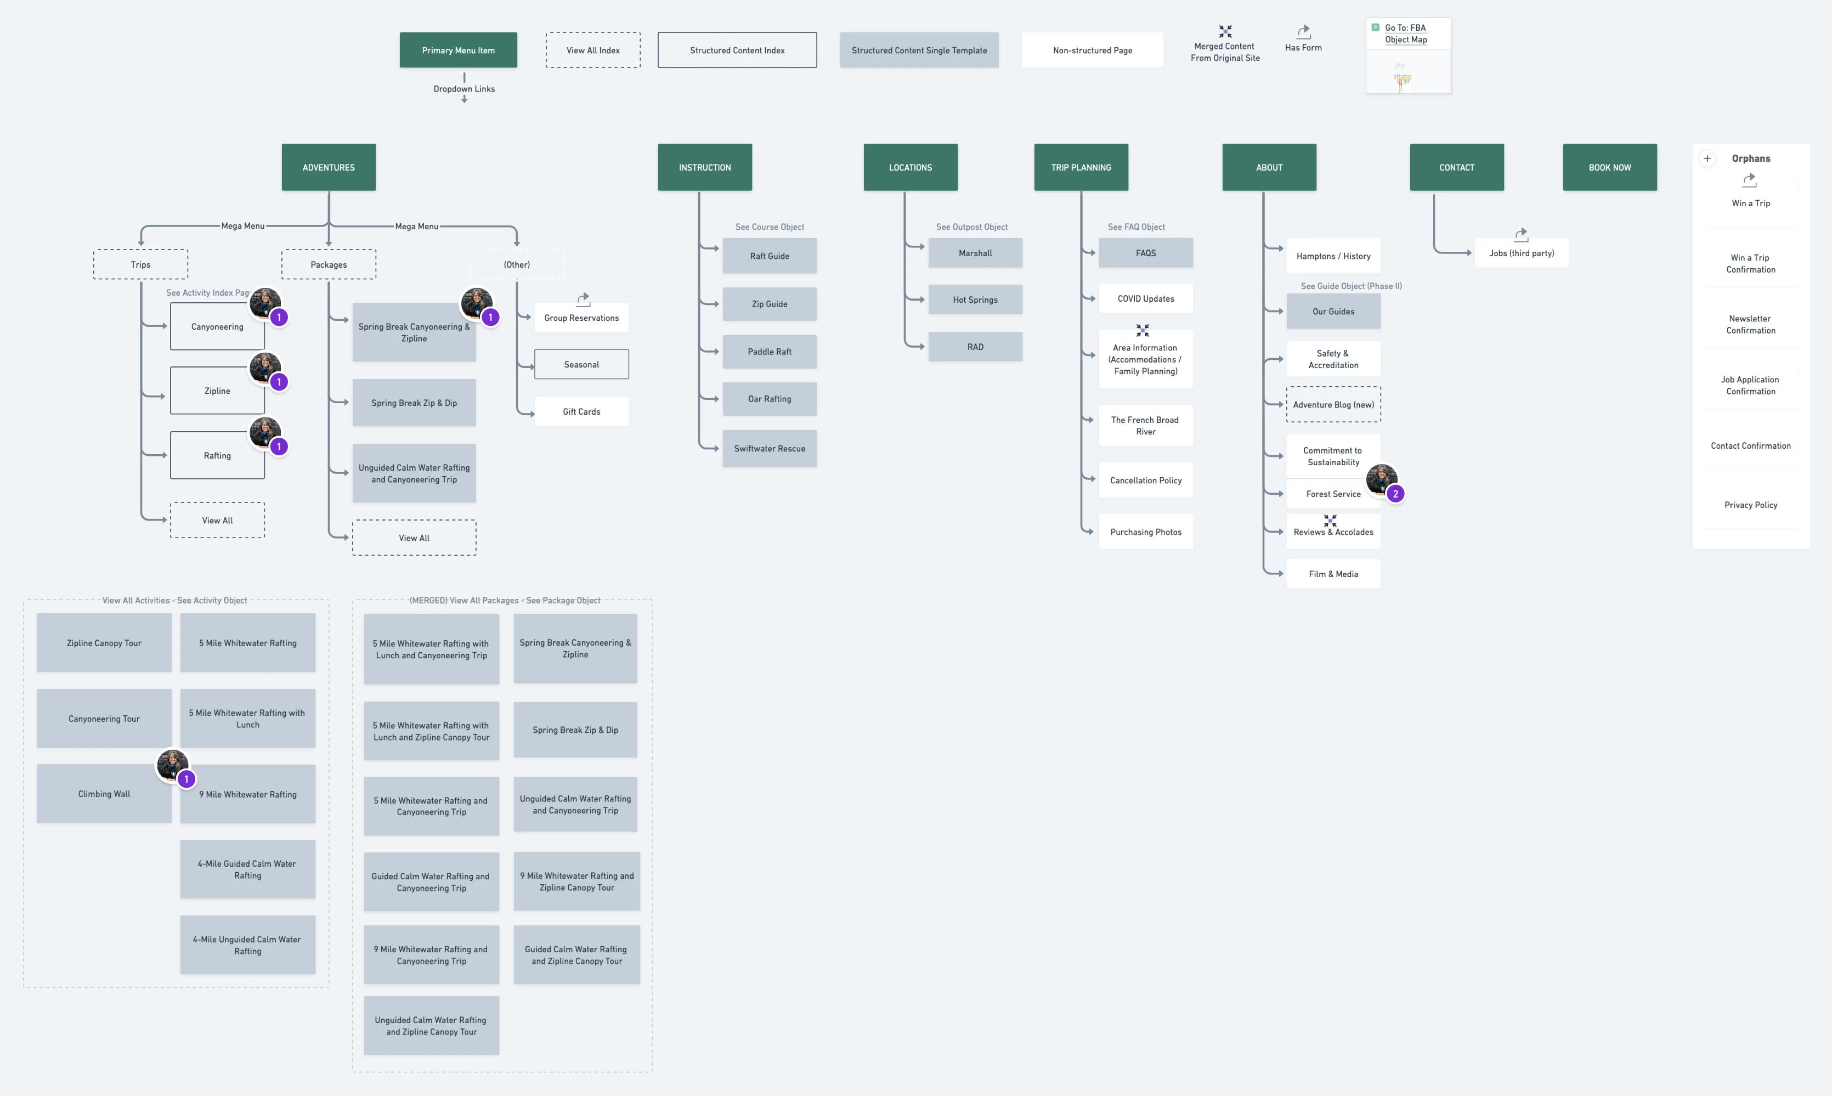Select the TRIP PLANNING menu item
Viewport: 1832px width, 1096px height.
point(1081,167)
